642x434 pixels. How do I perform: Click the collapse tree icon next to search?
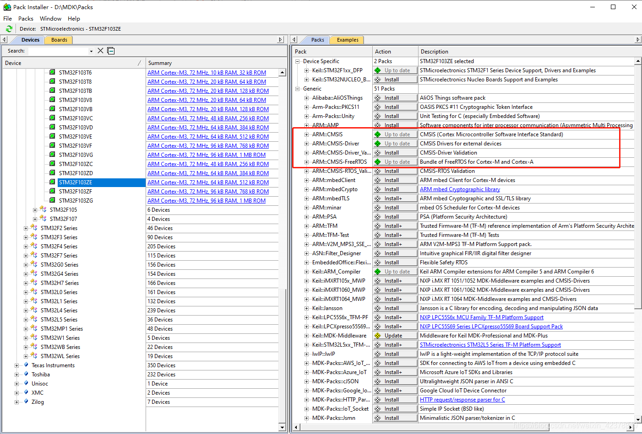(x=111, y=50)
